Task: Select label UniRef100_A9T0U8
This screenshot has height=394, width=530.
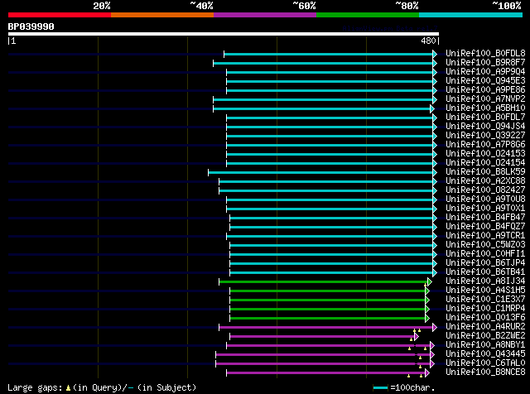Action: (x=485, y=199)
